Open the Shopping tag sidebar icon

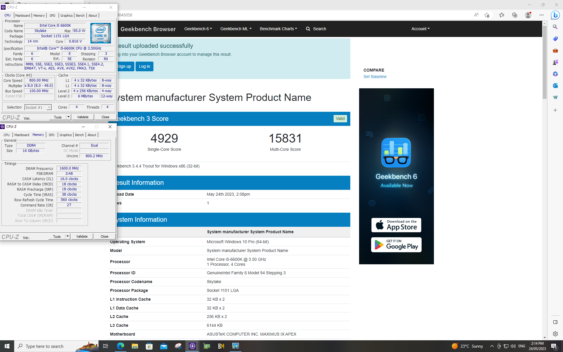[555, 39]
